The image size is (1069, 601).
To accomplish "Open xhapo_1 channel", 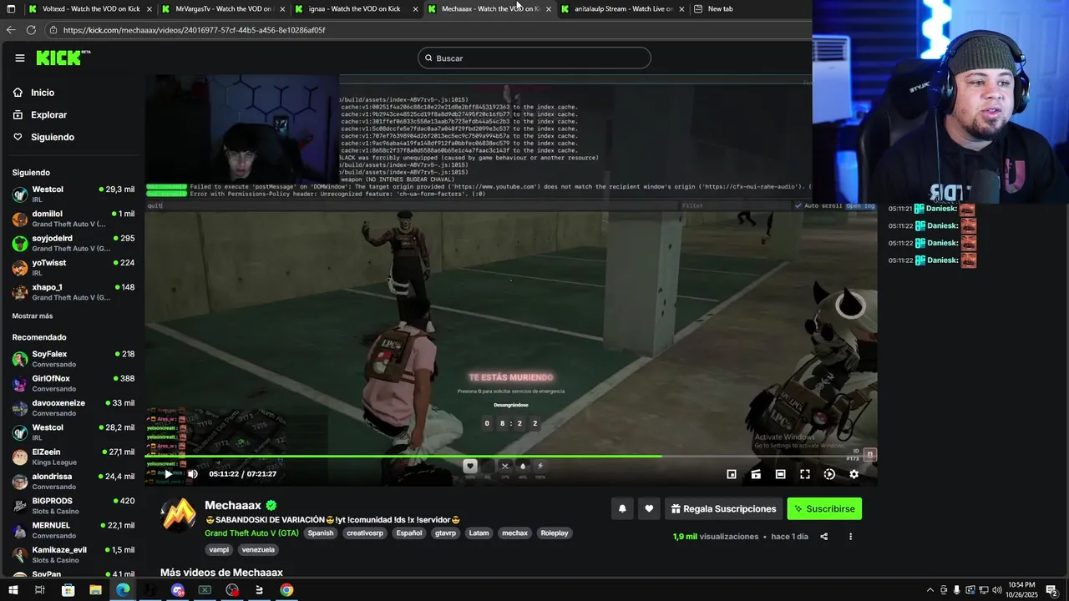I will click(73, 292).
